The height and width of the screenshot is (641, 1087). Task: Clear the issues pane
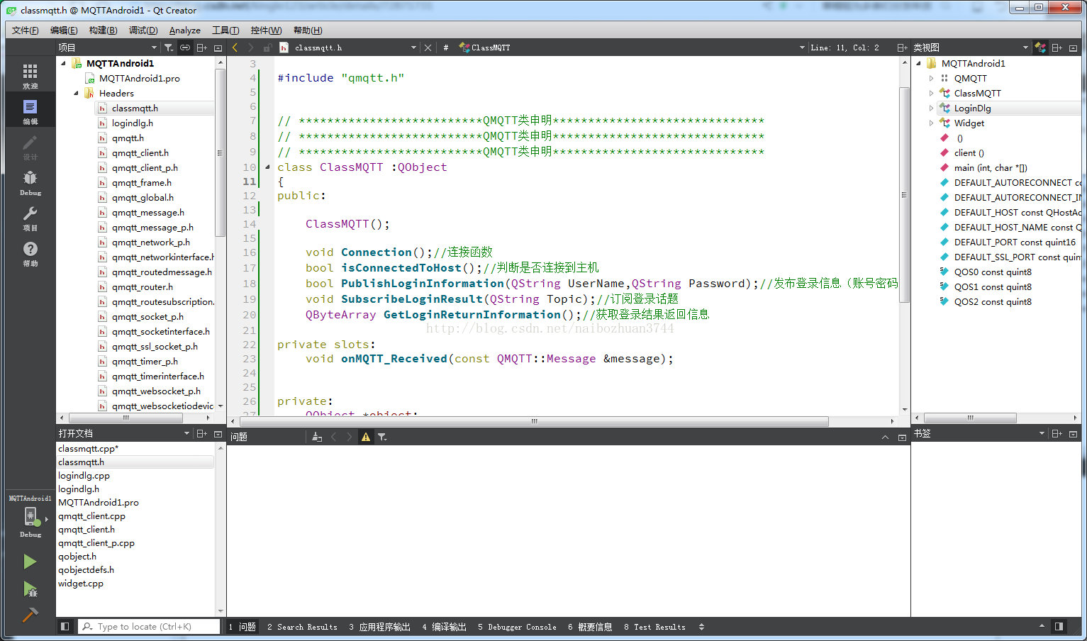pyautogui.click(x=317, y=437)
